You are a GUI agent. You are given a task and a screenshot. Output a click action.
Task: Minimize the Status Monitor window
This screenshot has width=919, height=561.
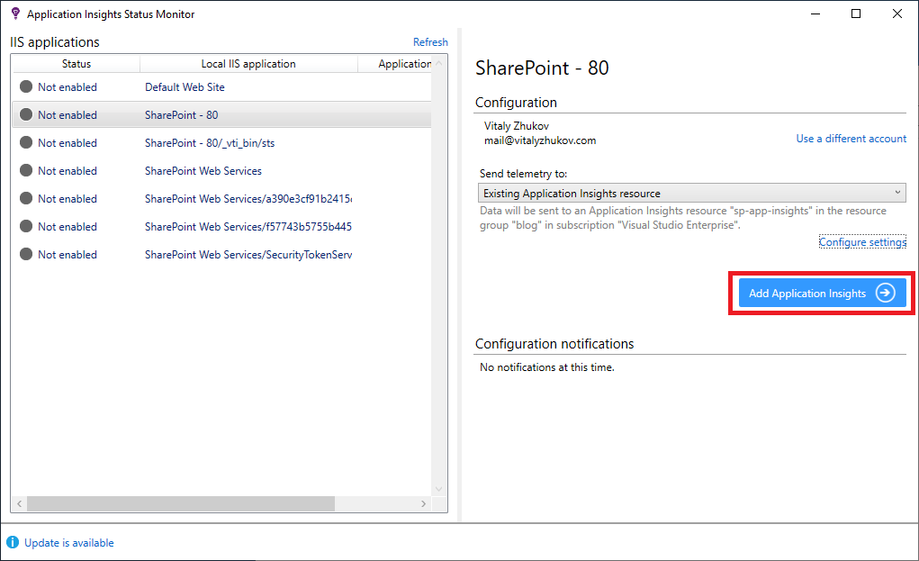click(815, 14)
